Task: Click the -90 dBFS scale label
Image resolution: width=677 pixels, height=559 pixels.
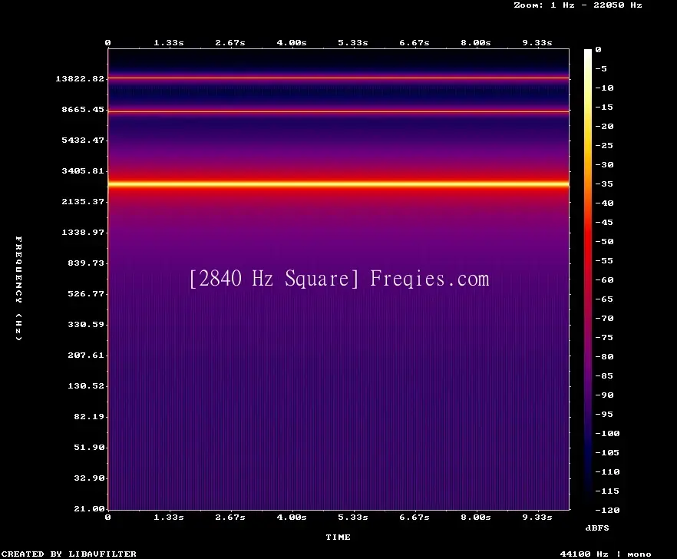Action: (x=604, y=395)
